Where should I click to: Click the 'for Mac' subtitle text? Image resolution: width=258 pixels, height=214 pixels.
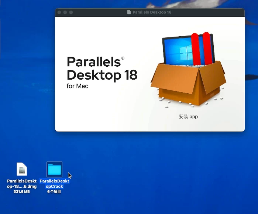(78, 86)
